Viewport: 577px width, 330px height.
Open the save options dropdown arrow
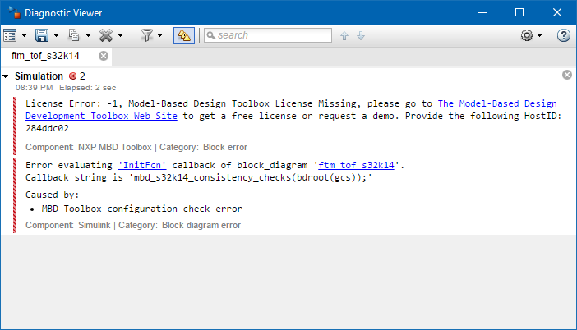tap(56, 35)
